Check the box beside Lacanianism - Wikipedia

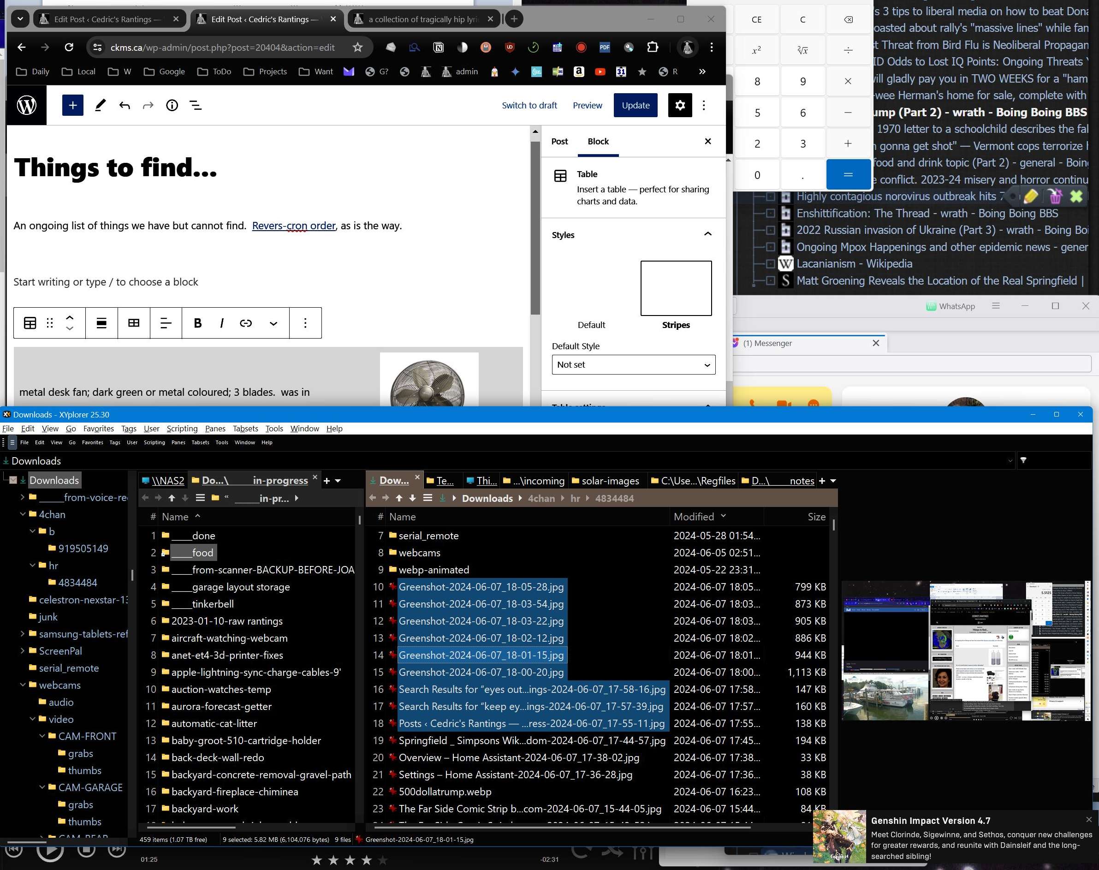pos(771,264)
